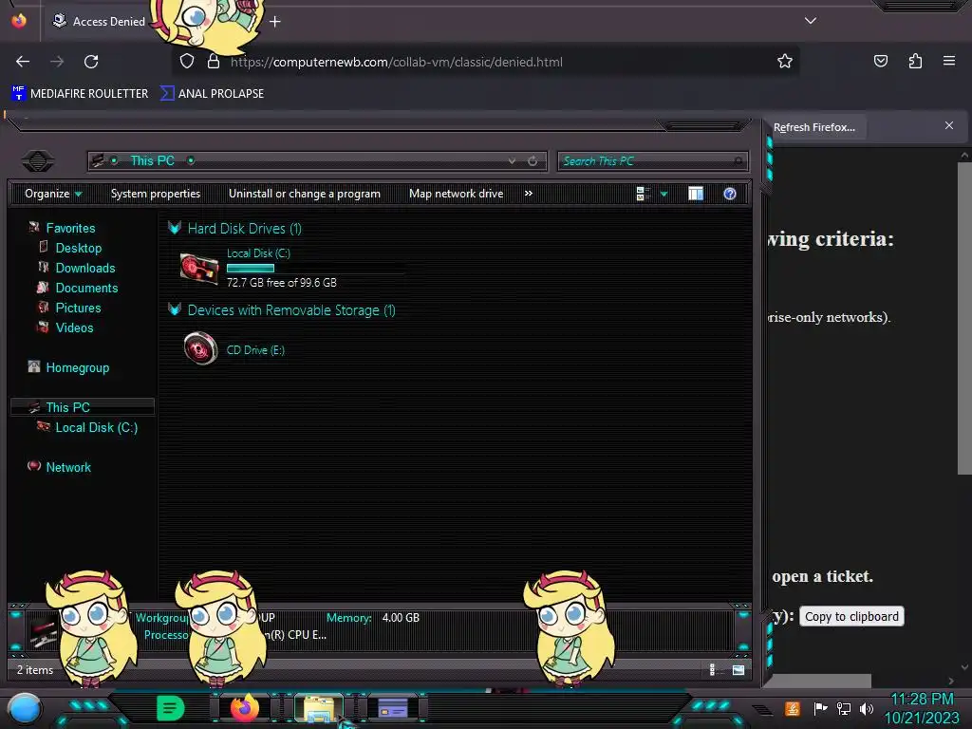
Task: Open the green notes app on taskbar
Action: click(171, 708)
